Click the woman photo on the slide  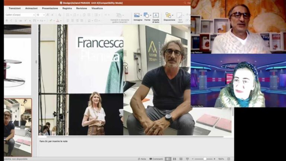coord(96,114)
